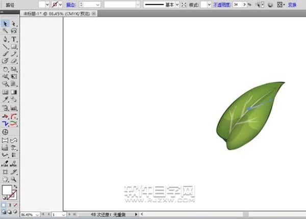Screen dimensions: 306x219
Task: Select the crosshair circle plugin tool
Action: [5, 132]
